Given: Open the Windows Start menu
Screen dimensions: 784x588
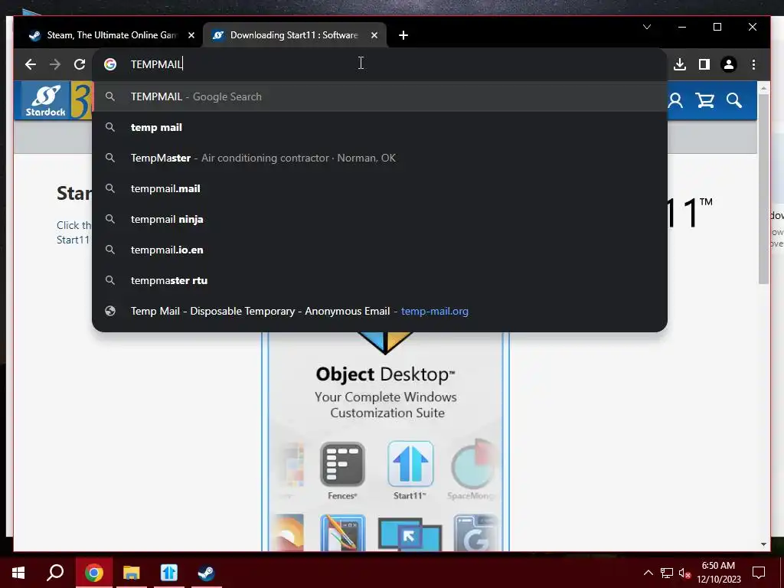Looking at the screenshot, I should click(x=18, y=573).
